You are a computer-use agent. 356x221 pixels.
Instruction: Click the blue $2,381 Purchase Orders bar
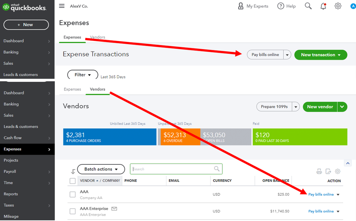(x=110, y=137)
